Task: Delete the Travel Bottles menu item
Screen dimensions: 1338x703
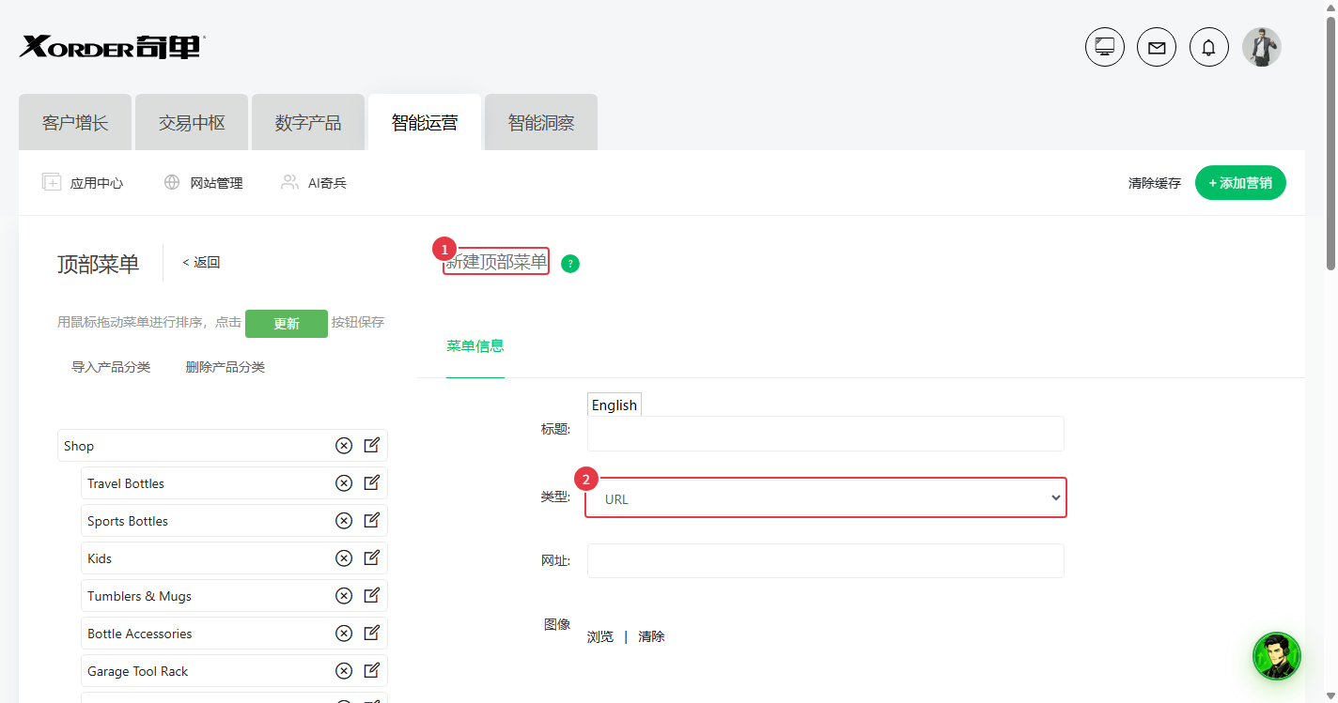Action: [344, 483]
